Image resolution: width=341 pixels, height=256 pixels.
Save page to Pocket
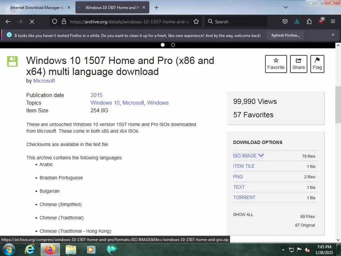[285, 22]
